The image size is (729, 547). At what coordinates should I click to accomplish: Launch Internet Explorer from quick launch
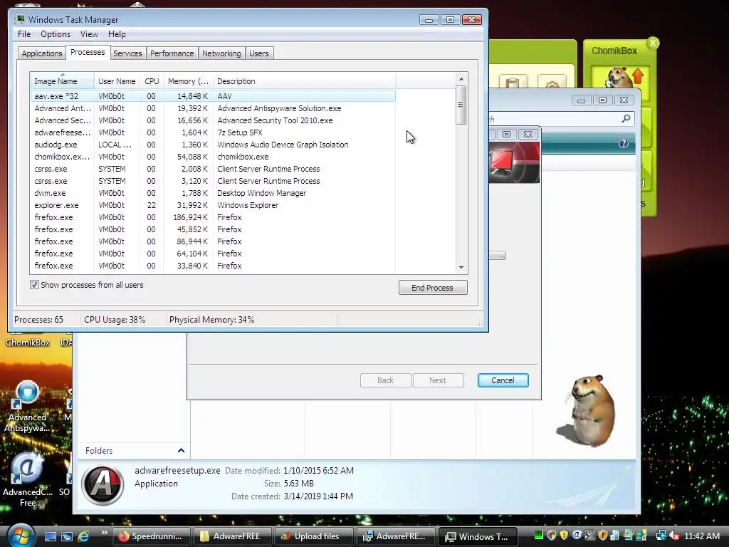pos(84,536)
